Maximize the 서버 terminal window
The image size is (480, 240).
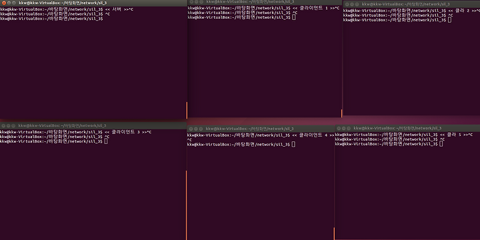(14, 3)
